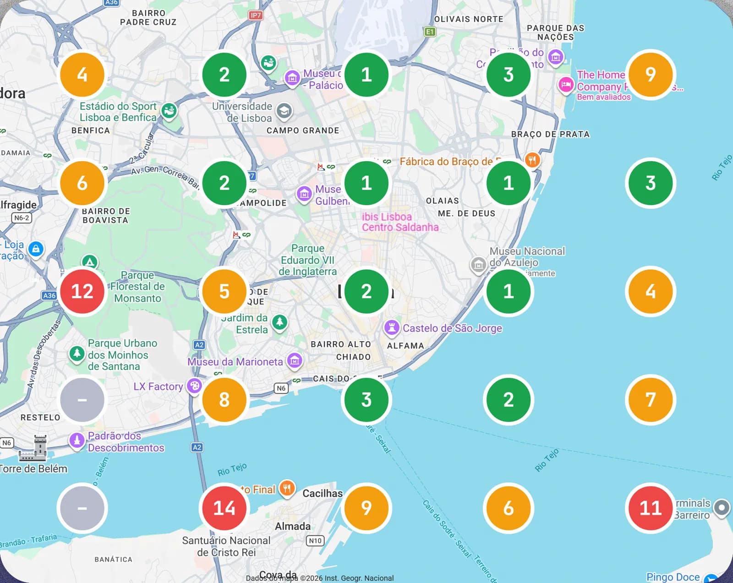Click the Museu Nacional do Azulejo pin icon

(x=478, y=265)
